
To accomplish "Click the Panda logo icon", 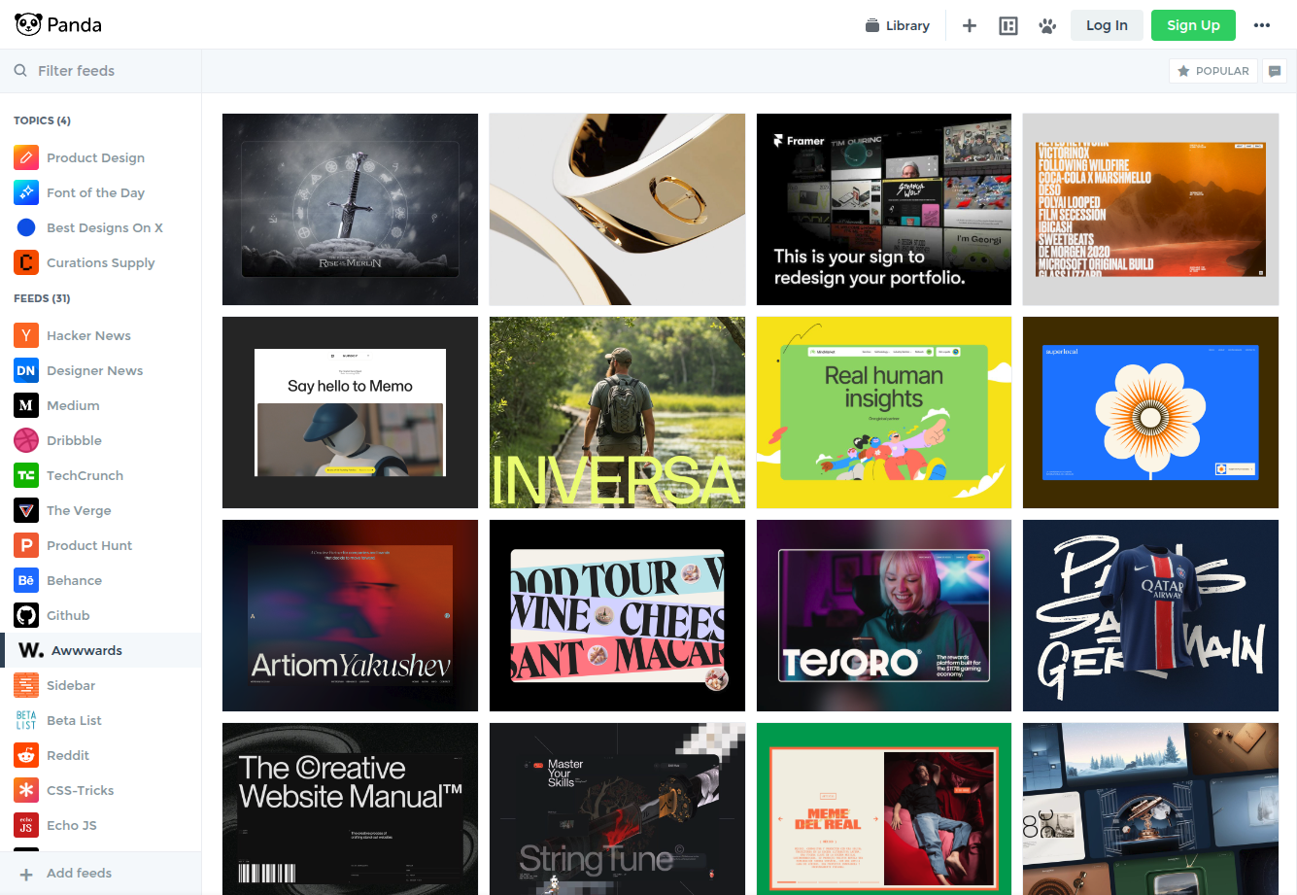I will click(x=28, y=24).
